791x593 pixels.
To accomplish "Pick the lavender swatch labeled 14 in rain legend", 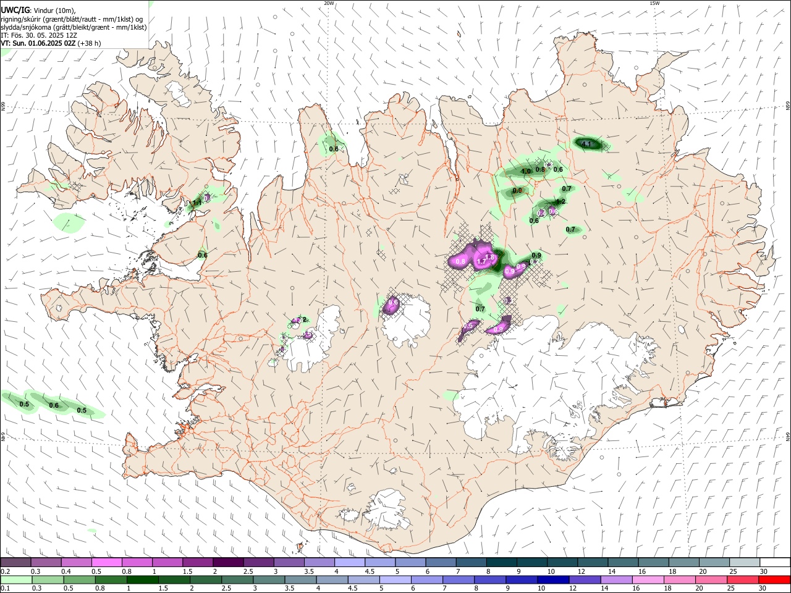I will click(x=616, y=579).
